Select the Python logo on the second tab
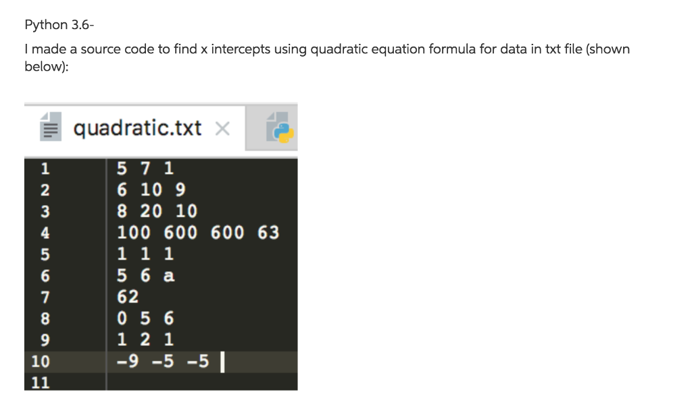 point(279,128)
